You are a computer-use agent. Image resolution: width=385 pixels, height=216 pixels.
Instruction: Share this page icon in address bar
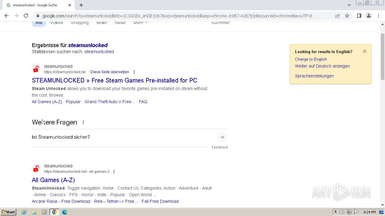click(x=337, y=16)
